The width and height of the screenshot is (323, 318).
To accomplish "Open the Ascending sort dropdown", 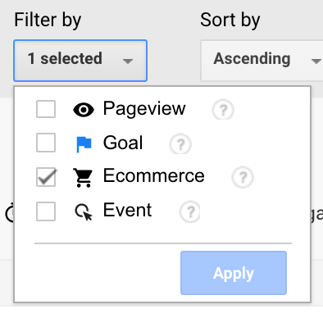I will 262,61.
